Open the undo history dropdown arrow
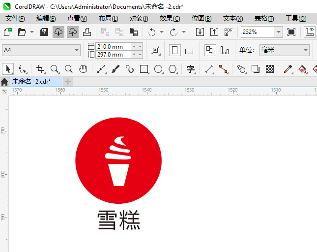Viewport: 317px width, 252px height. [x=162, y=32]
